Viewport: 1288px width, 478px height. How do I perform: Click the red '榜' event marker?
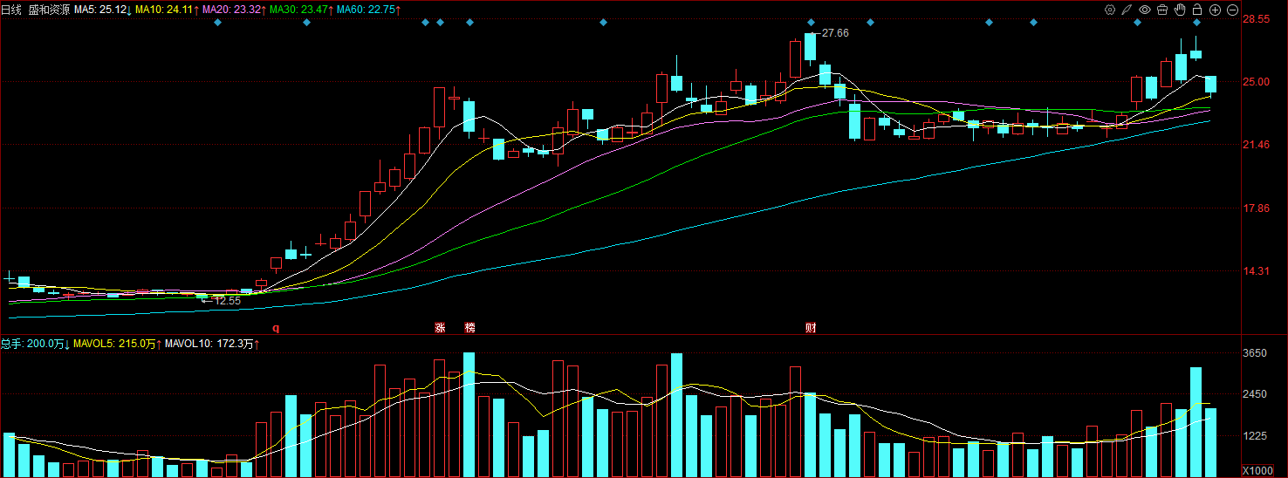469,328
